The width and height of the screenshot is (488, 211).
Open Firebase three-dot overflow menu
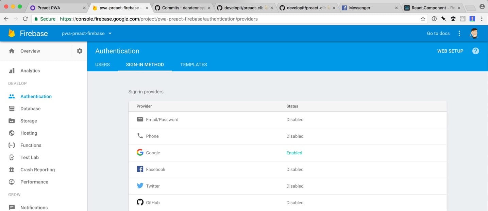pos(459,33)
